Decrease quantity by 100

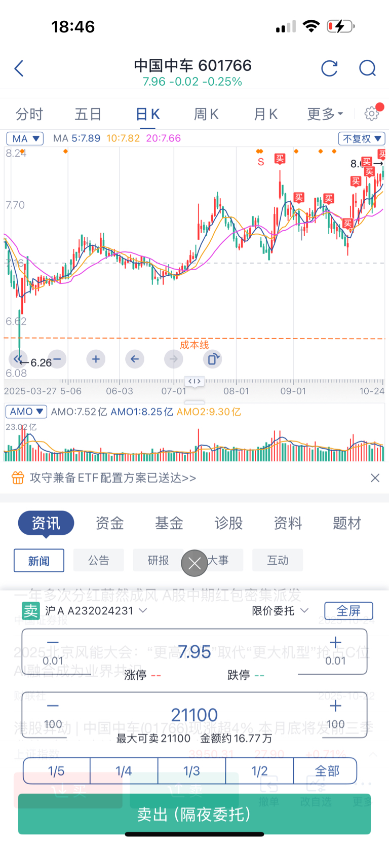[53, 715]
